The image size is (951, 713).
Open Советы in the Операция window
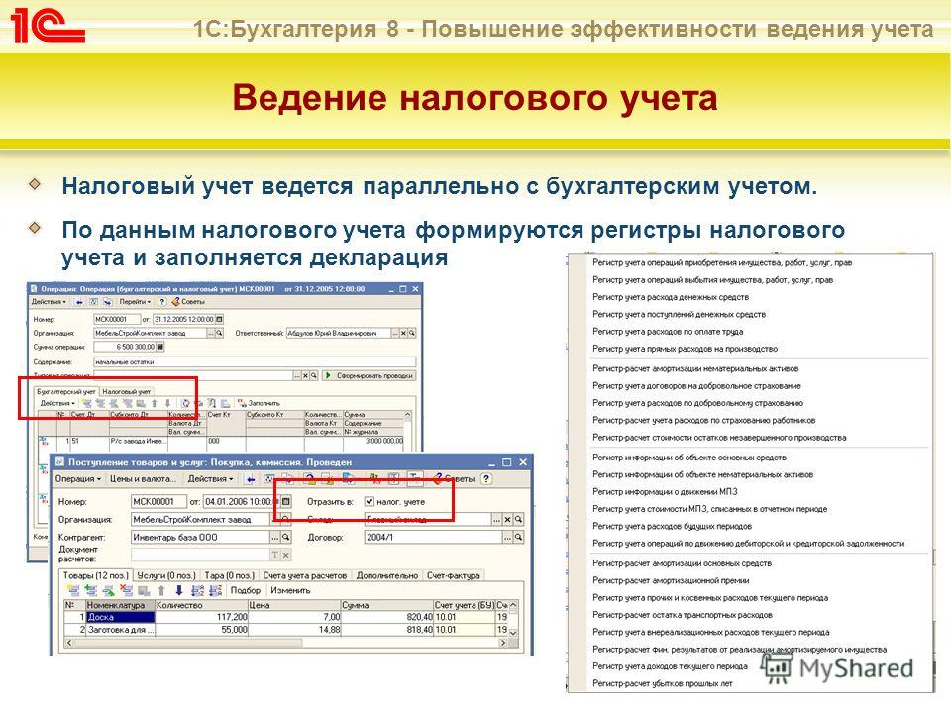coord(188,302)
